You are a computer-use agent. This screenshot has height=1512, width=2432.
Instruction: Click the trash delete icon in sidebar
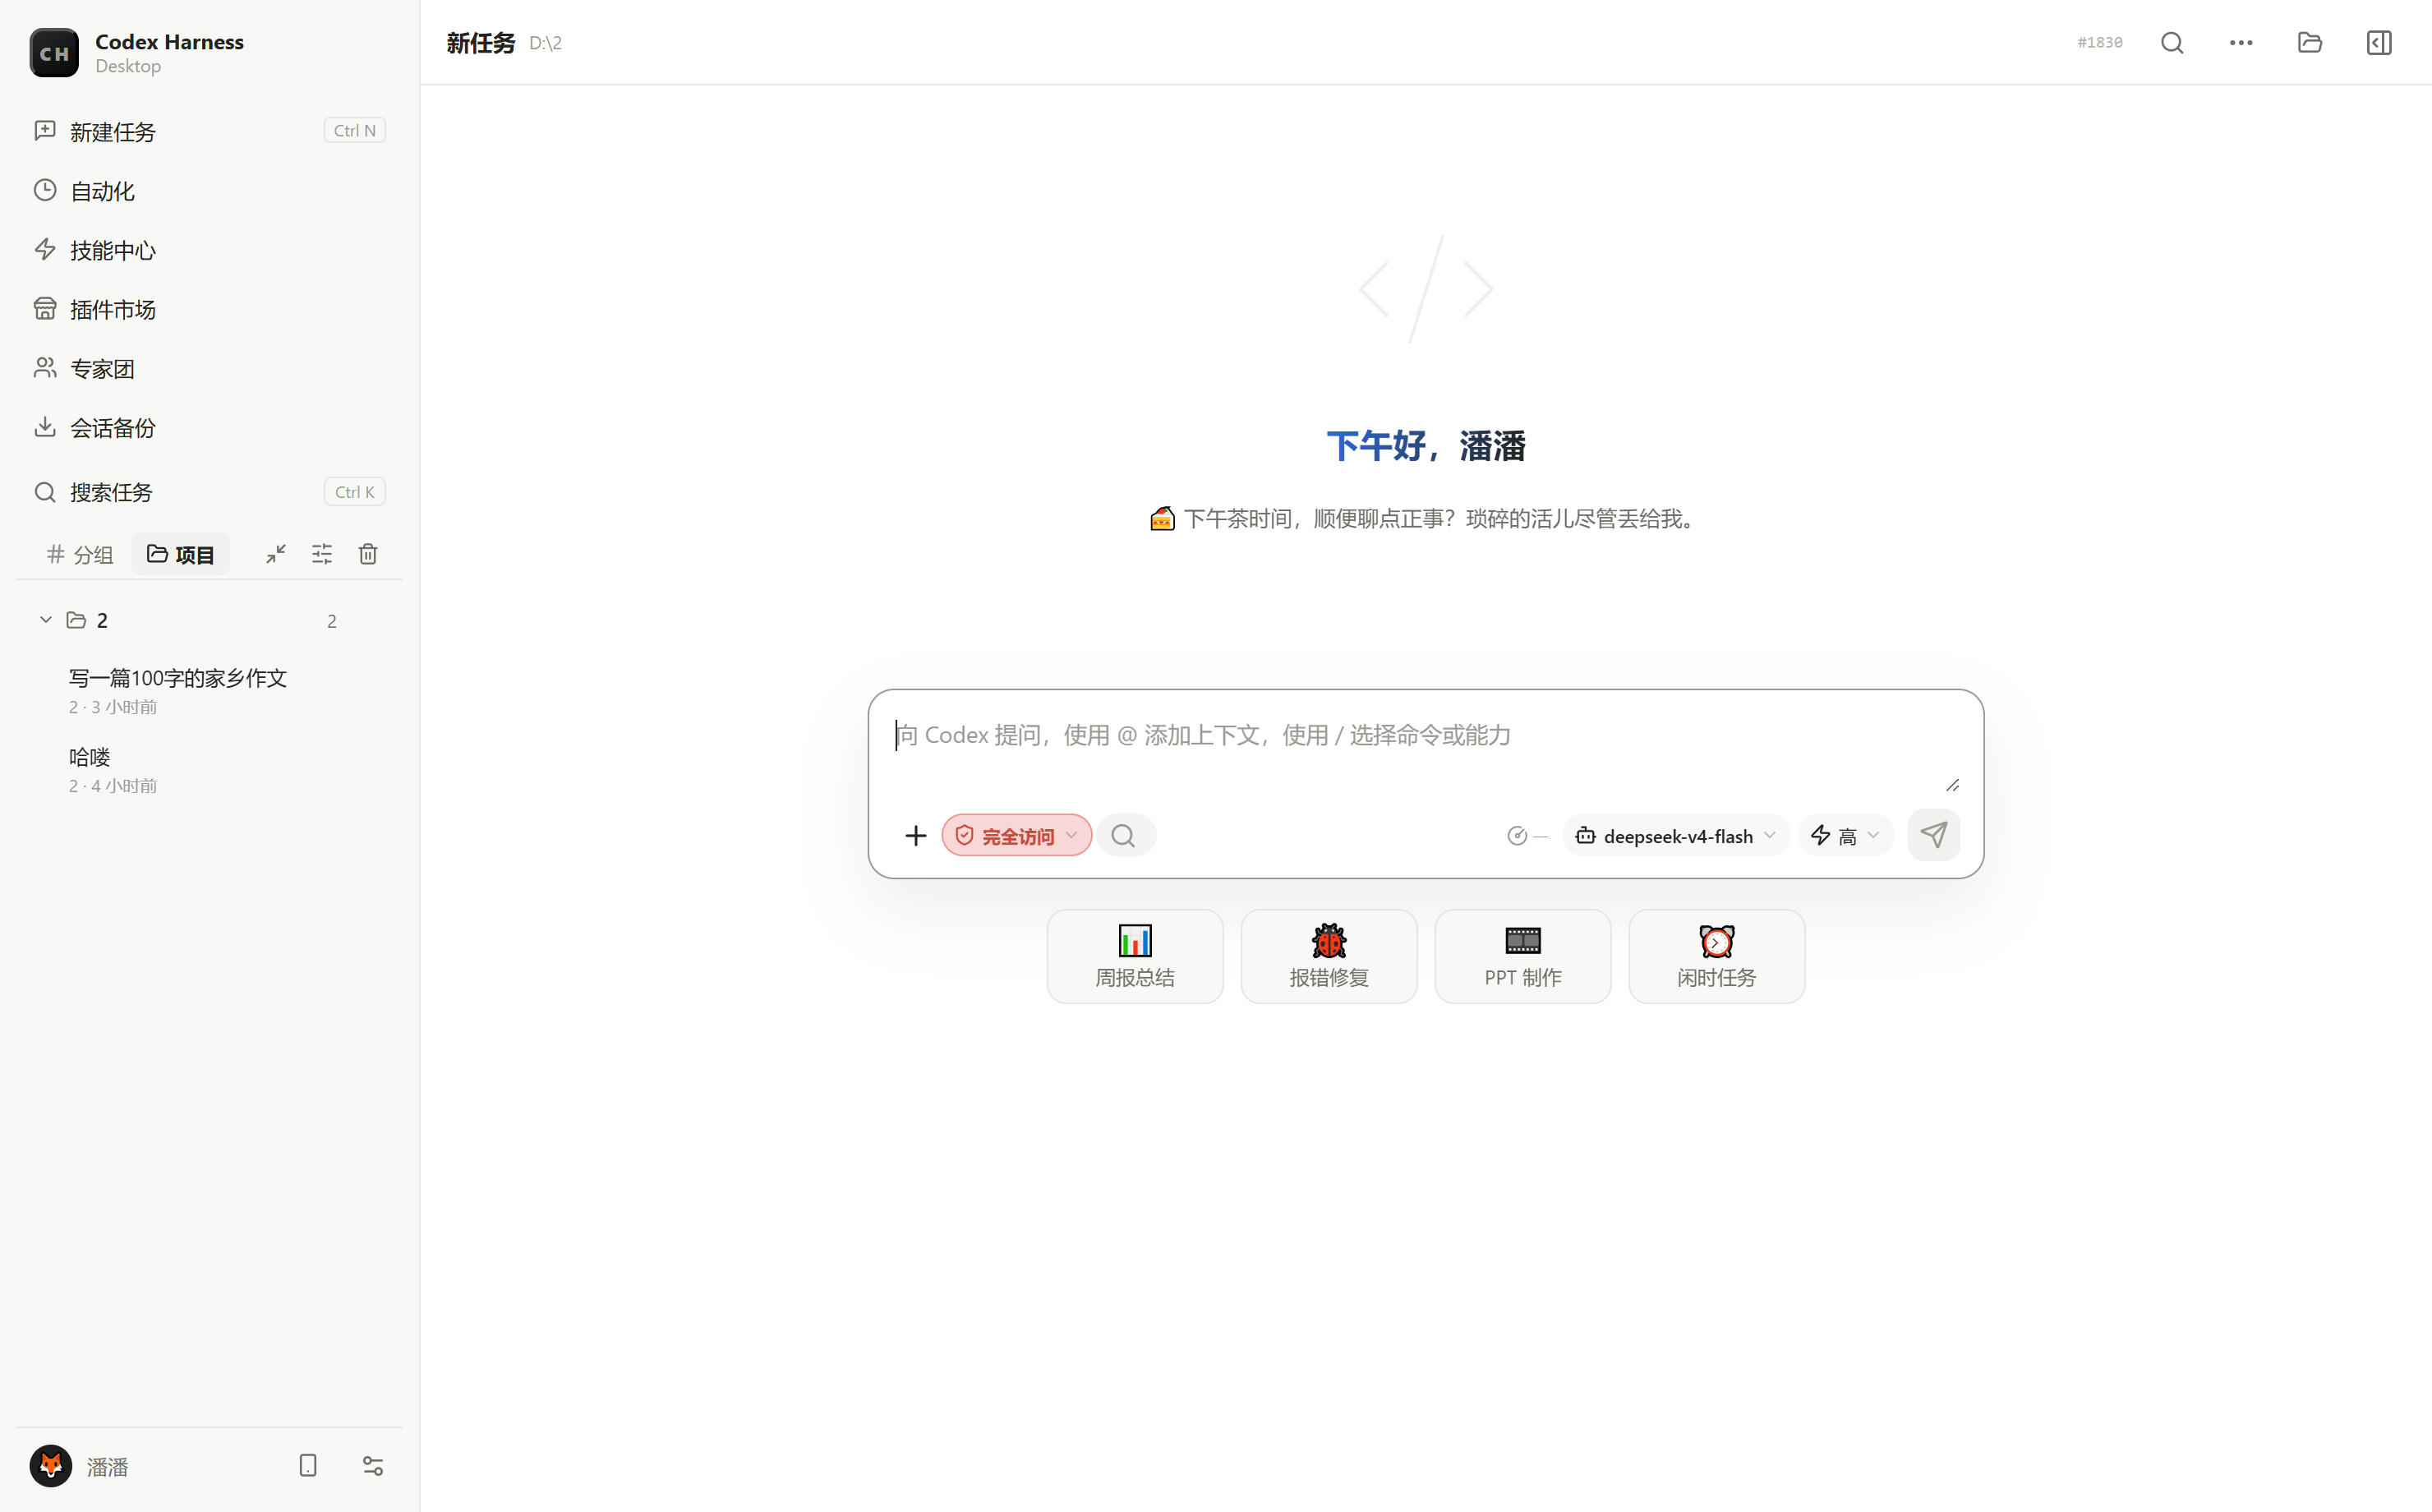368,554
